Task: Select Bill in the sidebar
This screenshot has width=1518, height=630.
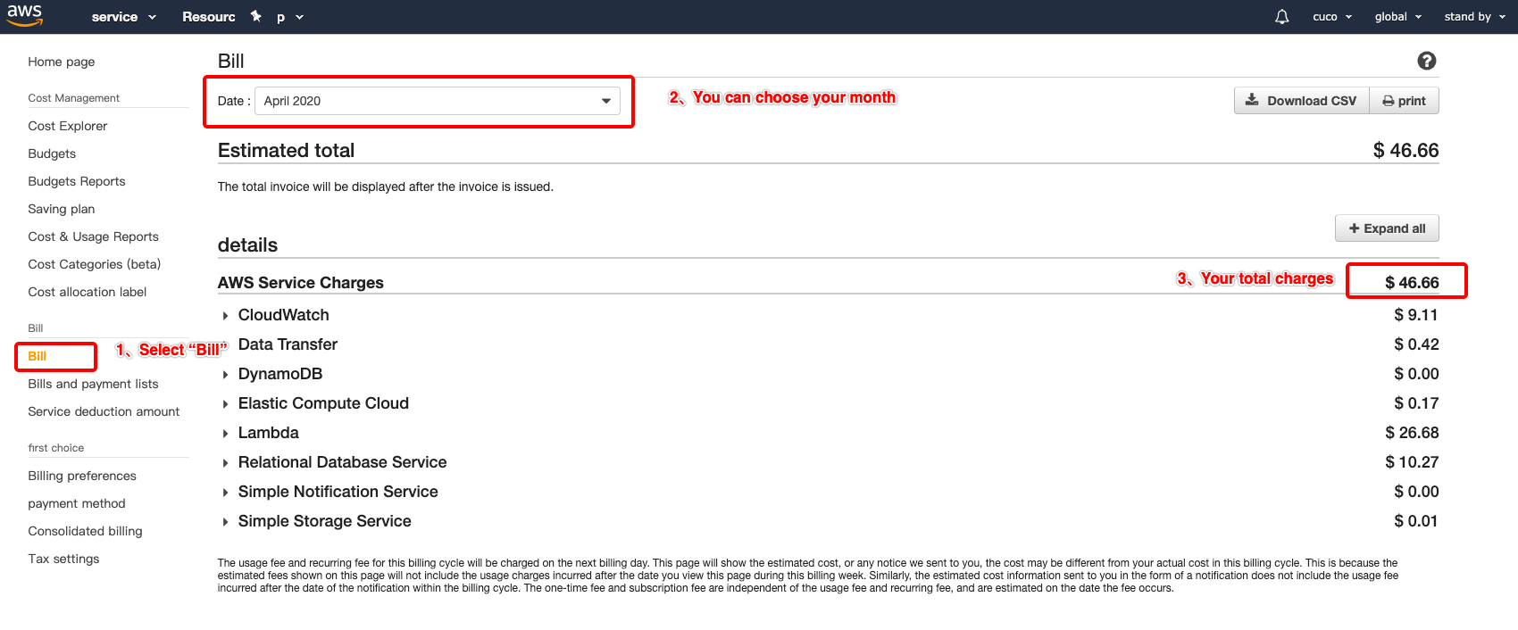Action: (38, 356)
